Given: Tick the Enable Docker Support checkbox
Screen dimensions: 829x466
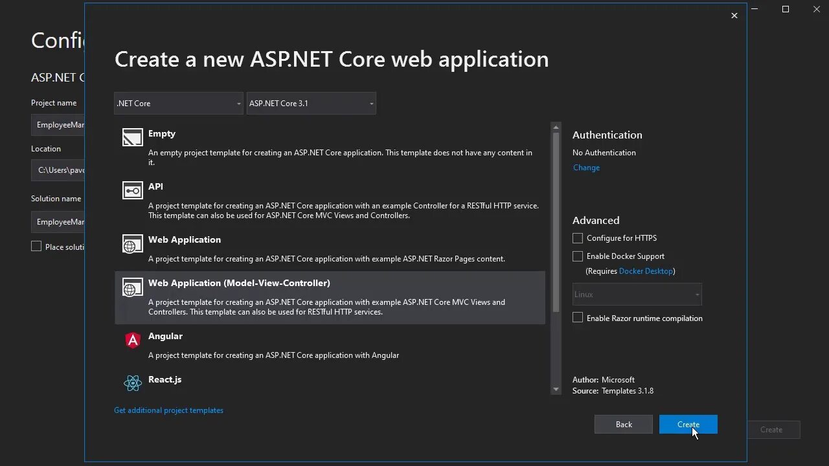Looking at the screenshot, I should click(x=578, y=256).
